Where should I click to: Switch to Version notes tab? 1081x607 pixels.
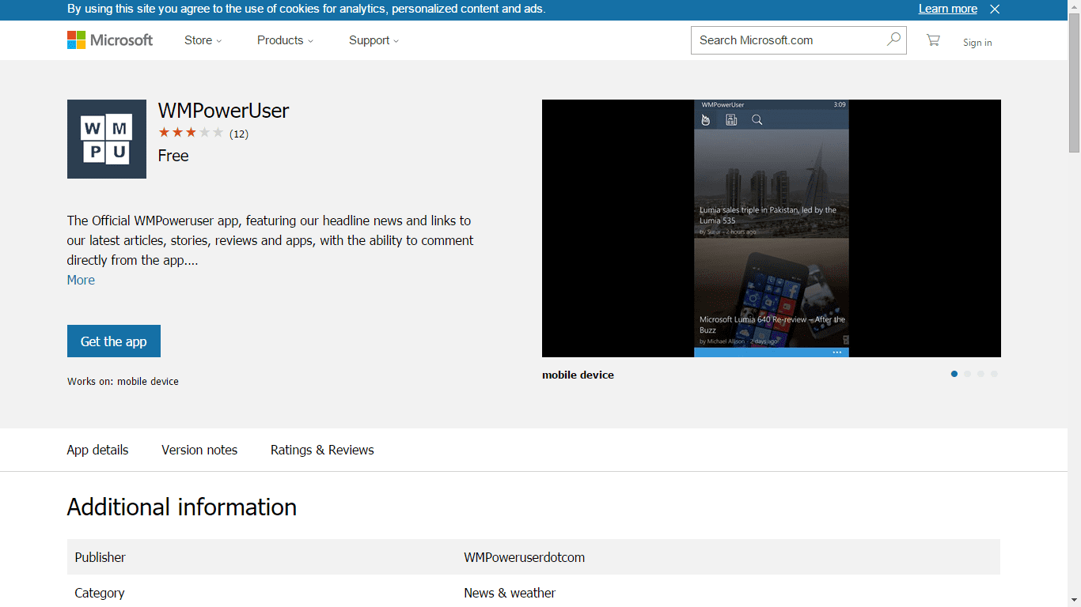tap(199, 450)
